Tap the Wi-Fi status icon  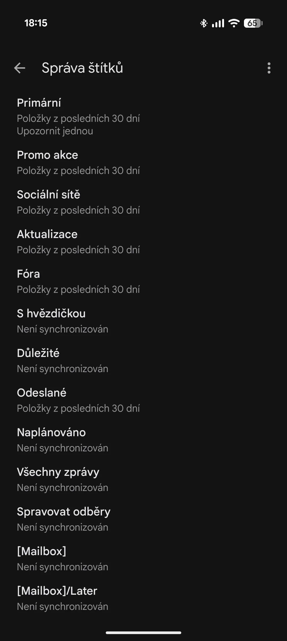point(234,23)
